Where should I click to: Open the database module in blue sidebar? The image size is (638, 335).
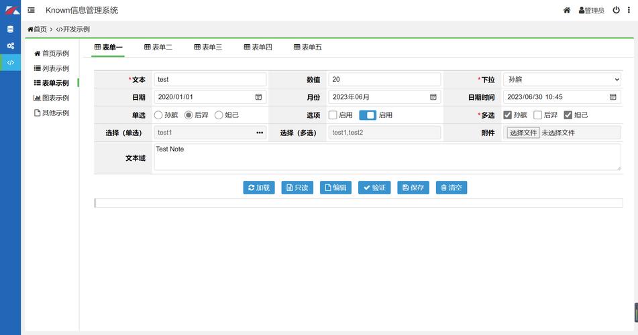11,29
